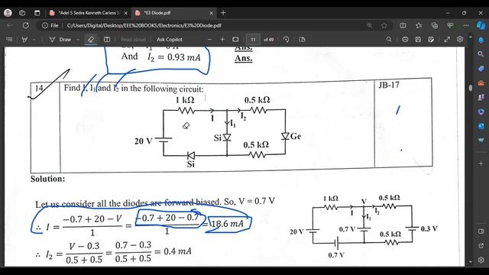Image resolution: width=489 pixels, height=275 pixels.
Task: Open the Copilot sidebar button
Action: (x=481, y=25)
